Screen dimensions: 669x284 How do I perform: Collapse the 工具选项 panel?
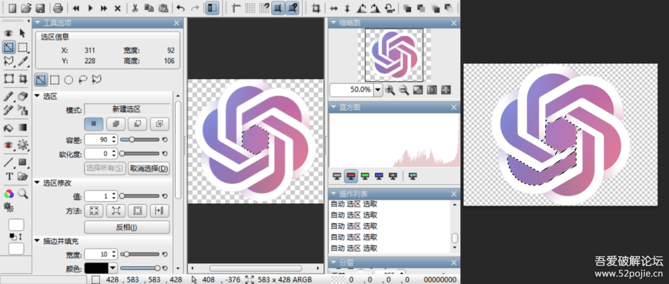coord(38,23)
